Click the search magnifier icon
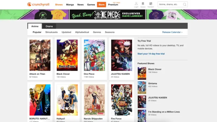 [x=184, y=4]
